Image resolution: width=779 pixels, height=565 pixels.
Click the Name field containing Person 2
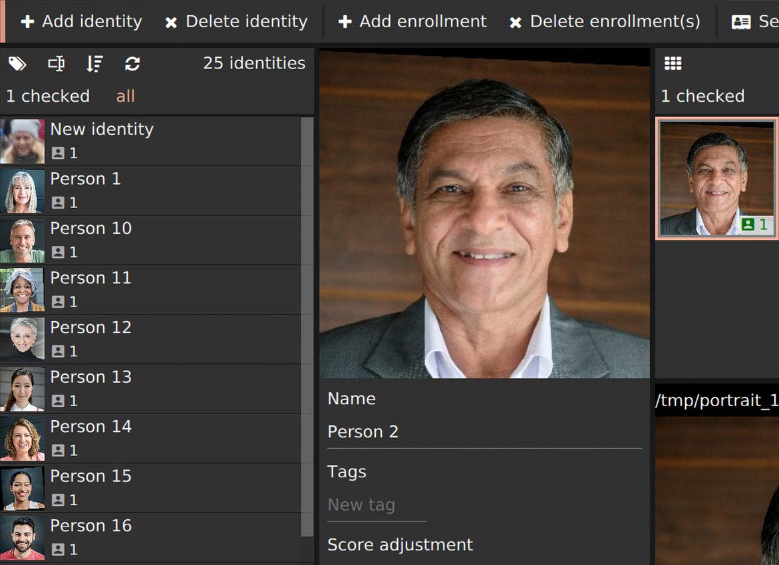[x=484, y=432]
